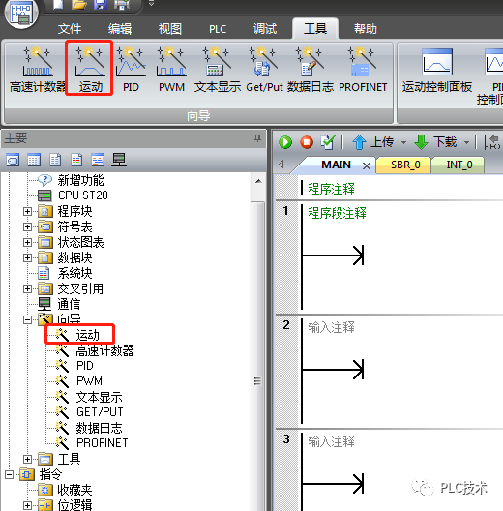Open the 数据日志 wizard icon

(311, 69)
